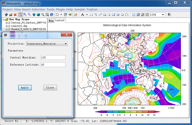Screen dimensions: 192x125
Task: Expand the Contour_PS_Surface layer node
Action: [x=7, y=23]
